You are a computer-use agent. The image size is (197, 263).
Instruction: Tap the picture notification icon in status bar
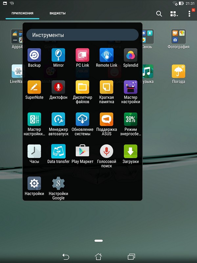pyautogui.click(x=5, y=3)
